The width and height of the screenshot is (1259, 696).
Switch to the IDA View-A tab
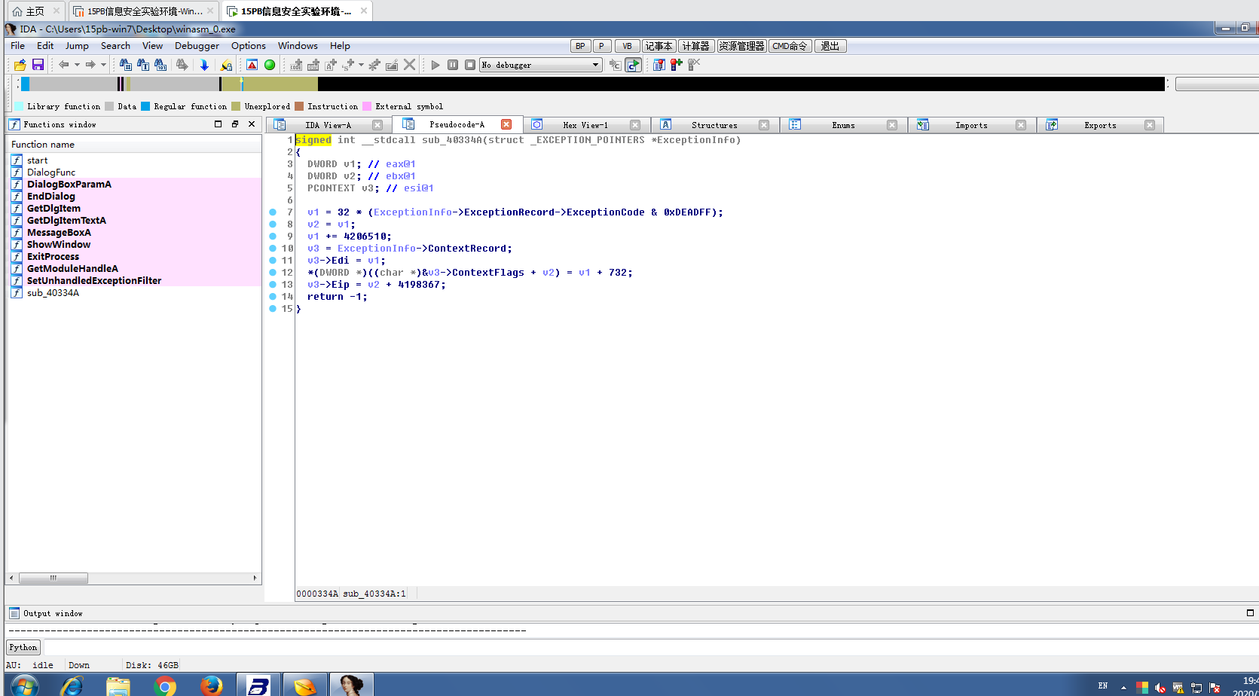328,125
